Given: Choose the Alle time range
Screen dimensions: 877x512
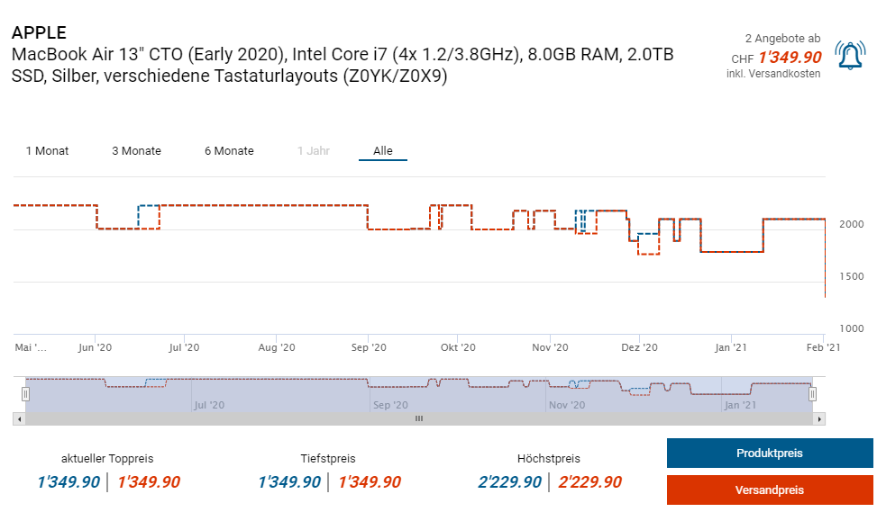Looking at the screenshot, I should point(383,151).
